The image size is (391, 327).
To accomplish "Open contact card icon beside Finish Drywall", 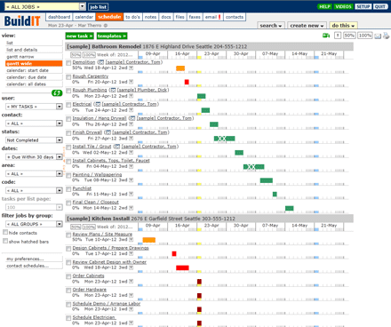I will [x=108, y=132].
